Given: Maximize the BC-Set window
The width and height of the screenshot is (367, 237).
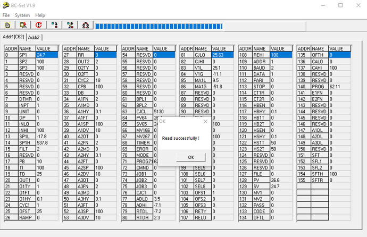Looking at the screenshot, I should [x=340, y=5].
